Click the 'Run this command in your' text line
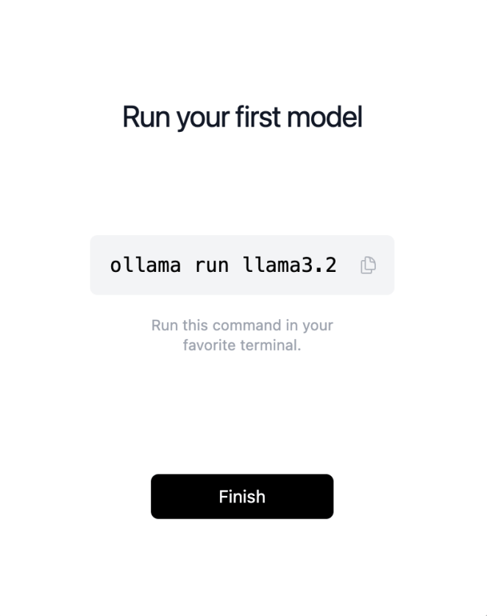 coord(242,325)
